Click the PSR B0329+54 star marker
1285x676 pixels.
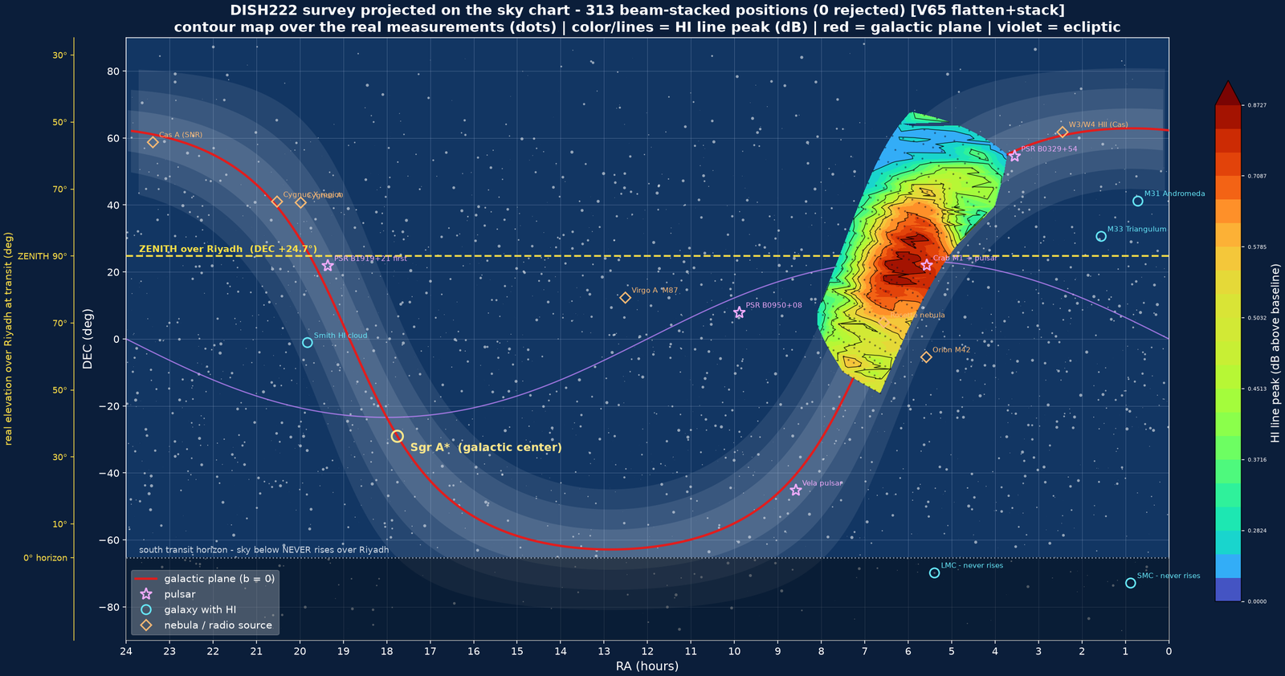[x=1014, y=156]
